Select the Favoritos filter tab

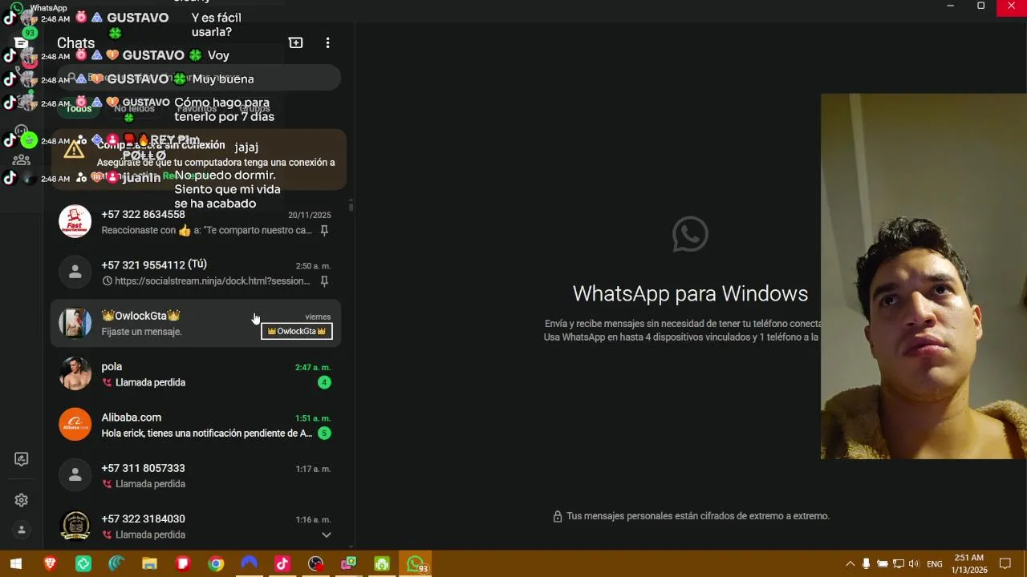click(197, 109)
